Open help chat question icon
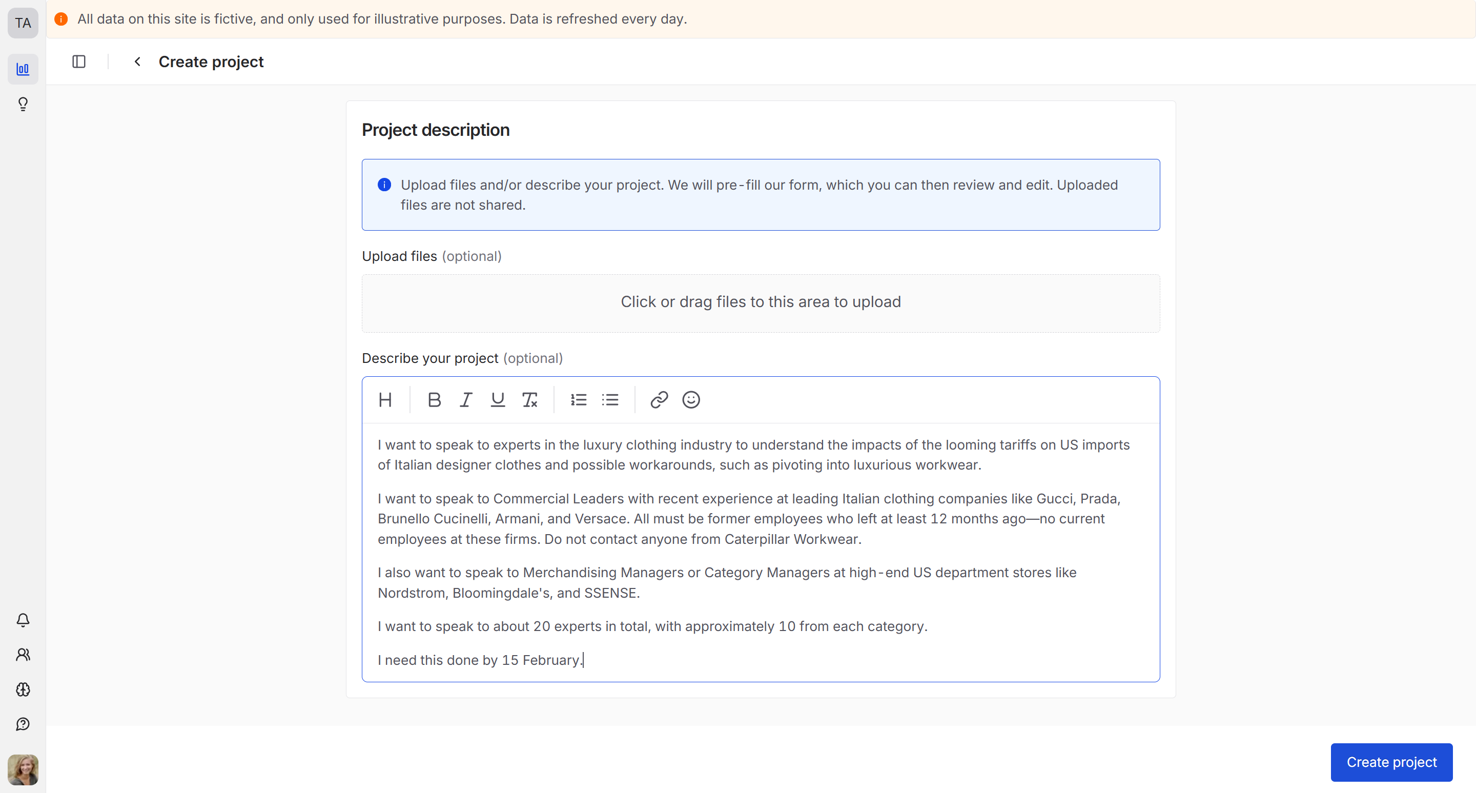This screenshot has height=793, width=1476. pyautogui.click(x=23, y=724)
